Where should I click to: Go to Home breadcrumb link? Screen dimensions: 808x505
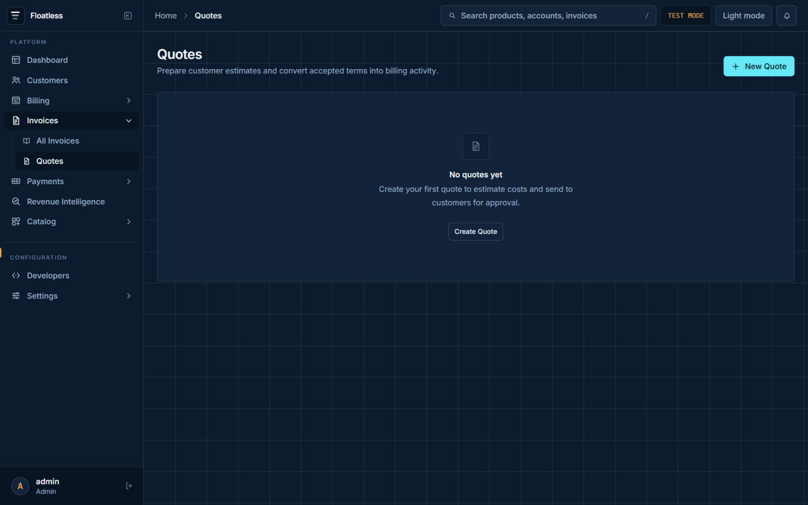(x=166, y=16)
